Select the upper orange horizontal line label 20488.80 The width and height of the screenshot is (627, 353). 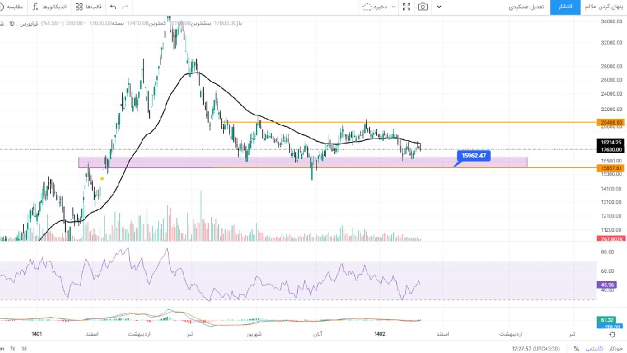click(610, 122)
